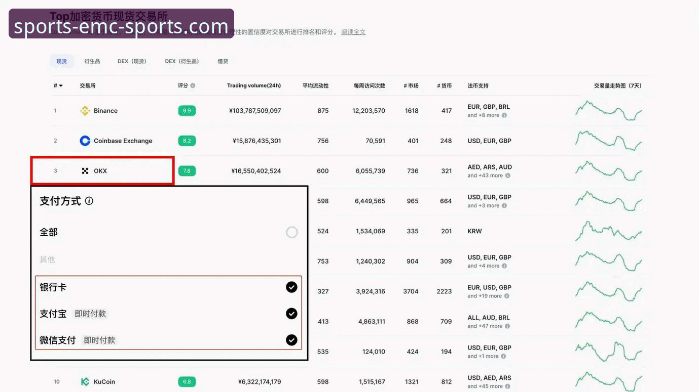Click info icon after 'and +3 more'
The height and width of the screenshot is (392, 699).
point(504,206)
